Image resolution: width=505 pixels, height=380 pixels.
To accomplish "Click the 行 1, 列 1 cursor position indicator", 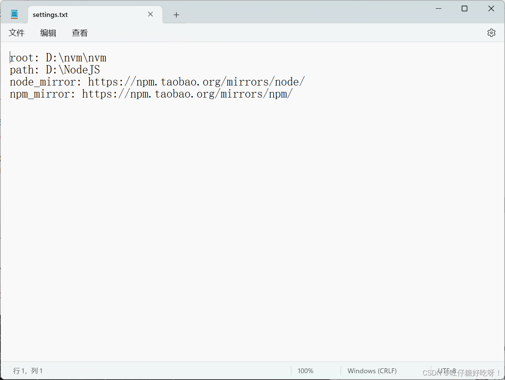I will click(x=28, y=371).
